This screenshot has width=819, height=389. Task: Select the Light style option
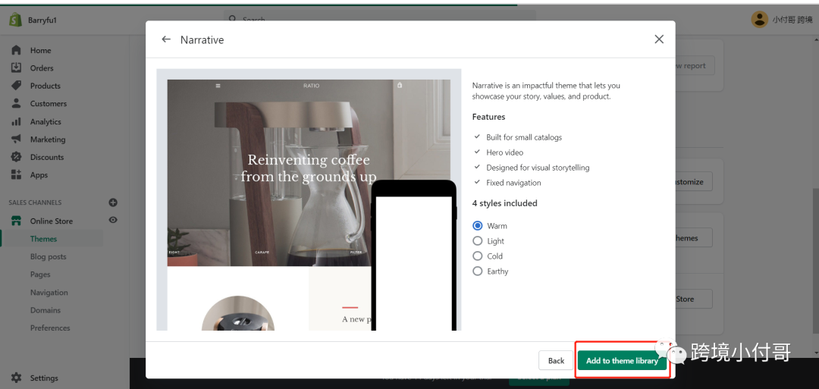point(477,240)
